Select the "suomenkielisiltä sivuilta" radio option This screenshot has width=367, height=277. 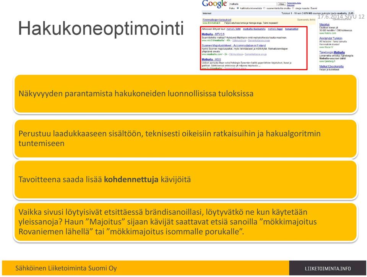tap(265, 8)
